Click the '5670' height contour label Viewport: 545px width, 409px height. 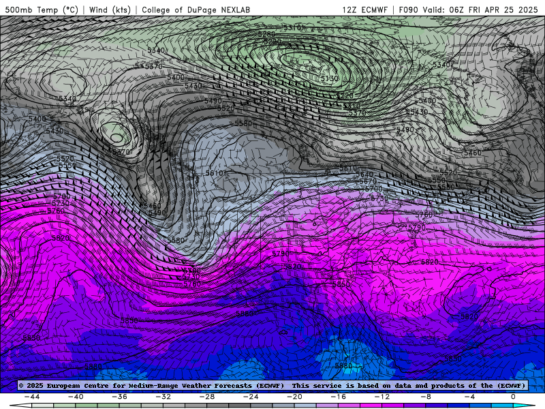pos(368,181)
